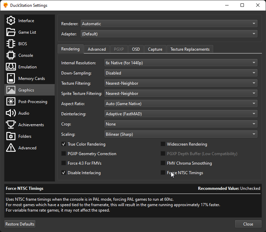Image resolution: width=266 pixels, height=232 pixels.
Task: Enable Widescreen Rendering checkbox
Action: coord(163,144)
